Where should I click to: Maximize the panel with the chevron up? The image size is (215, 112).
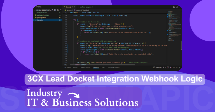click(x=177, y=67)
